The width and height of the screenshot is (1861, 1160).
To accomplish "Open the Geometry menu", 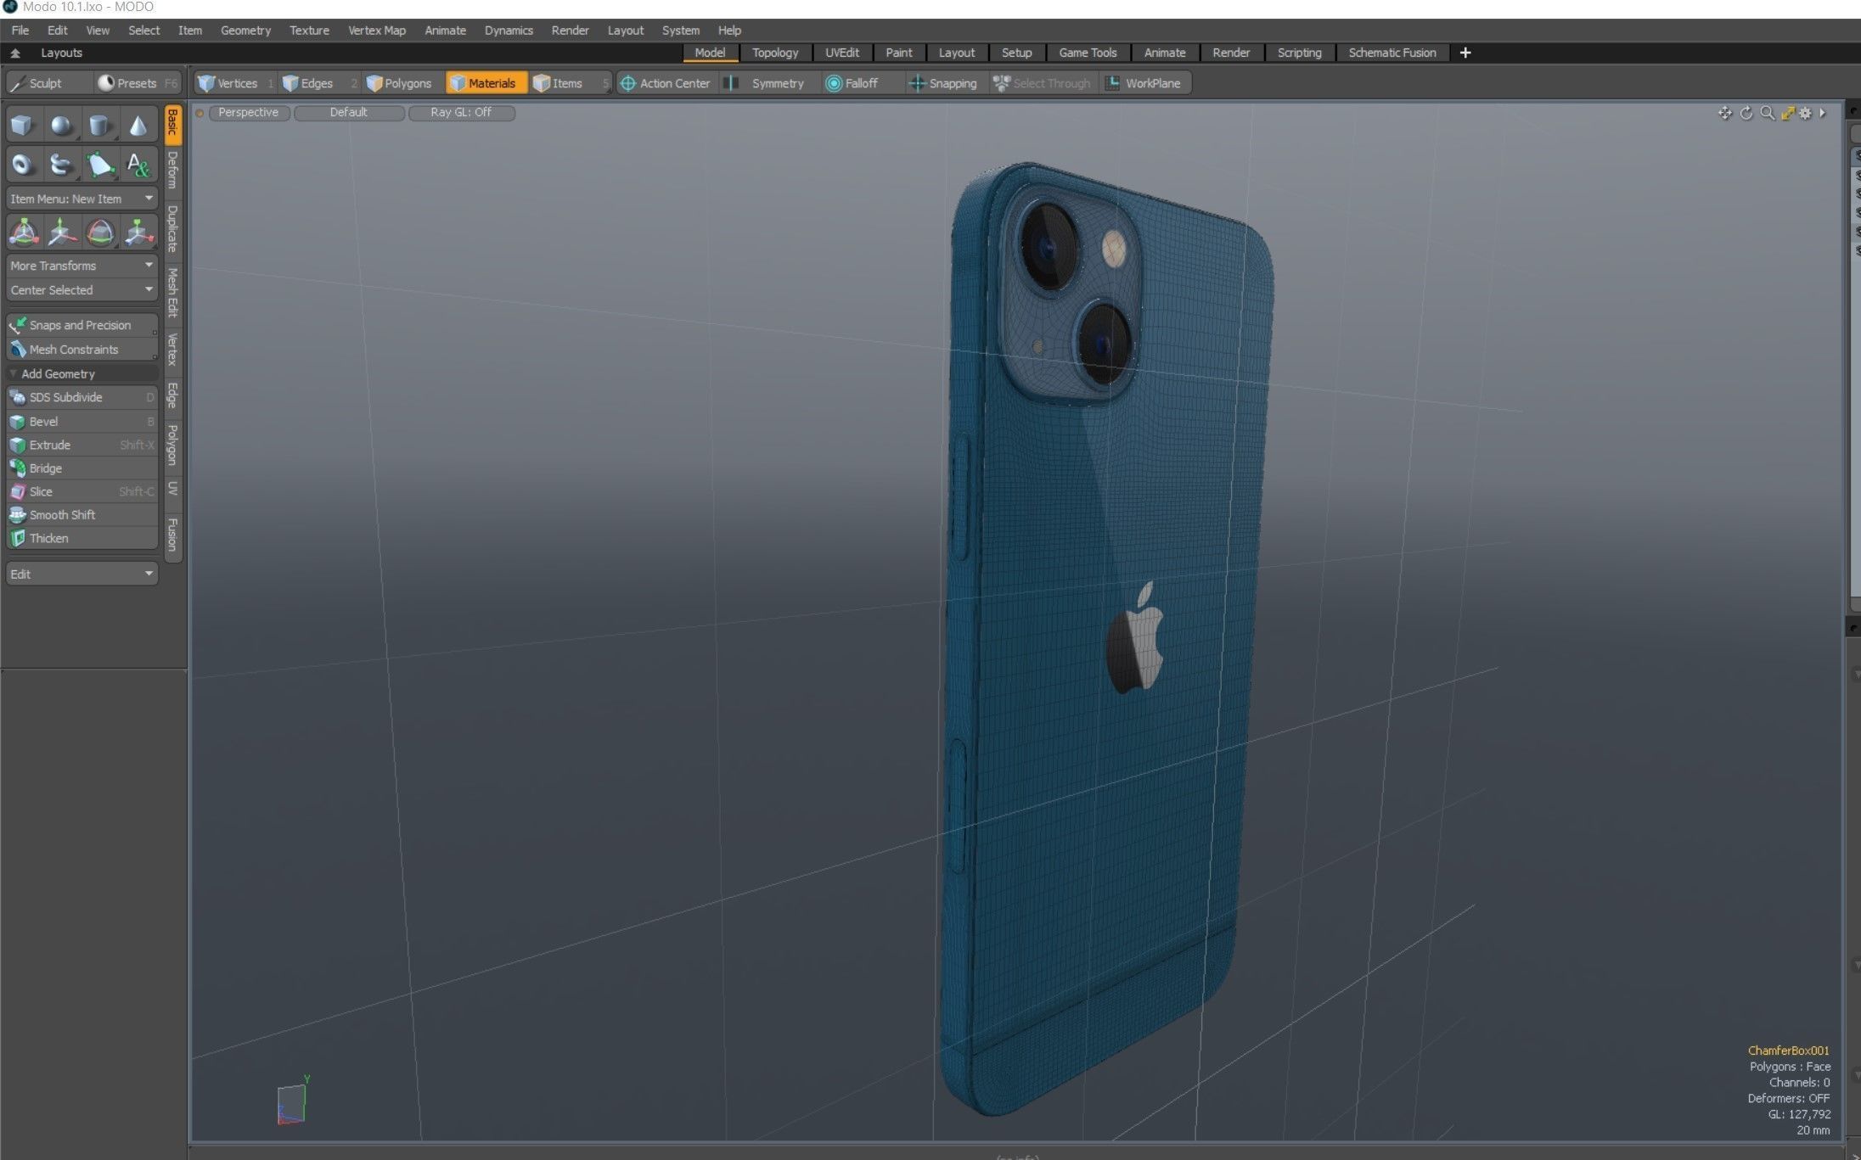I will pos(245,30).
